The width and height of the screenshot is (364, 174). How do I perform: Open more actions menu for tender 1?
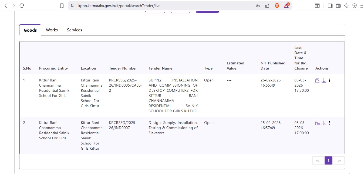329,80
